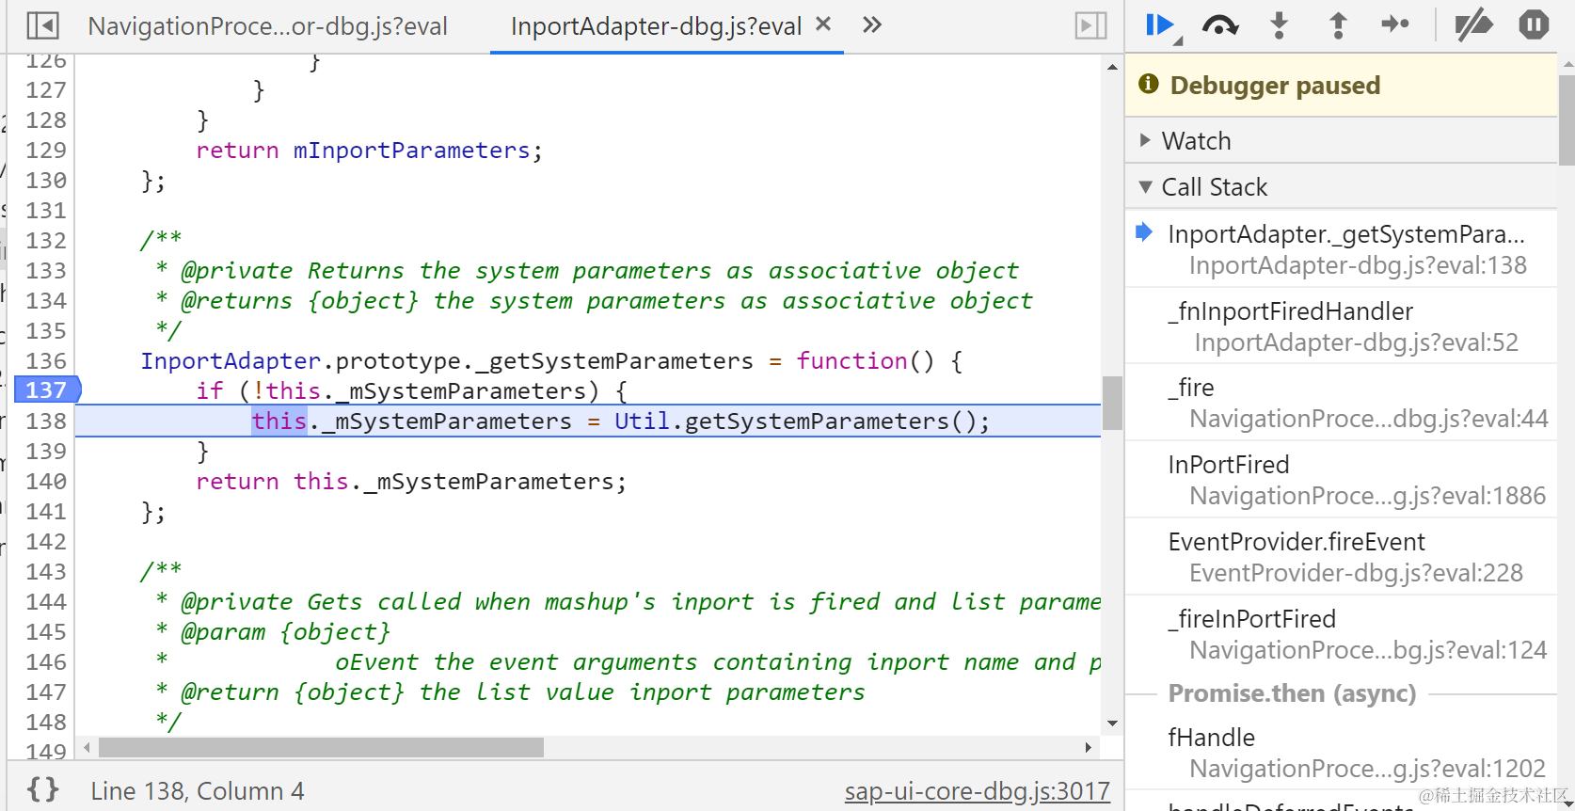Click the code editor scroll up arrow
The height and width of the screenshot is (811, 1575).
(1112, 67)
